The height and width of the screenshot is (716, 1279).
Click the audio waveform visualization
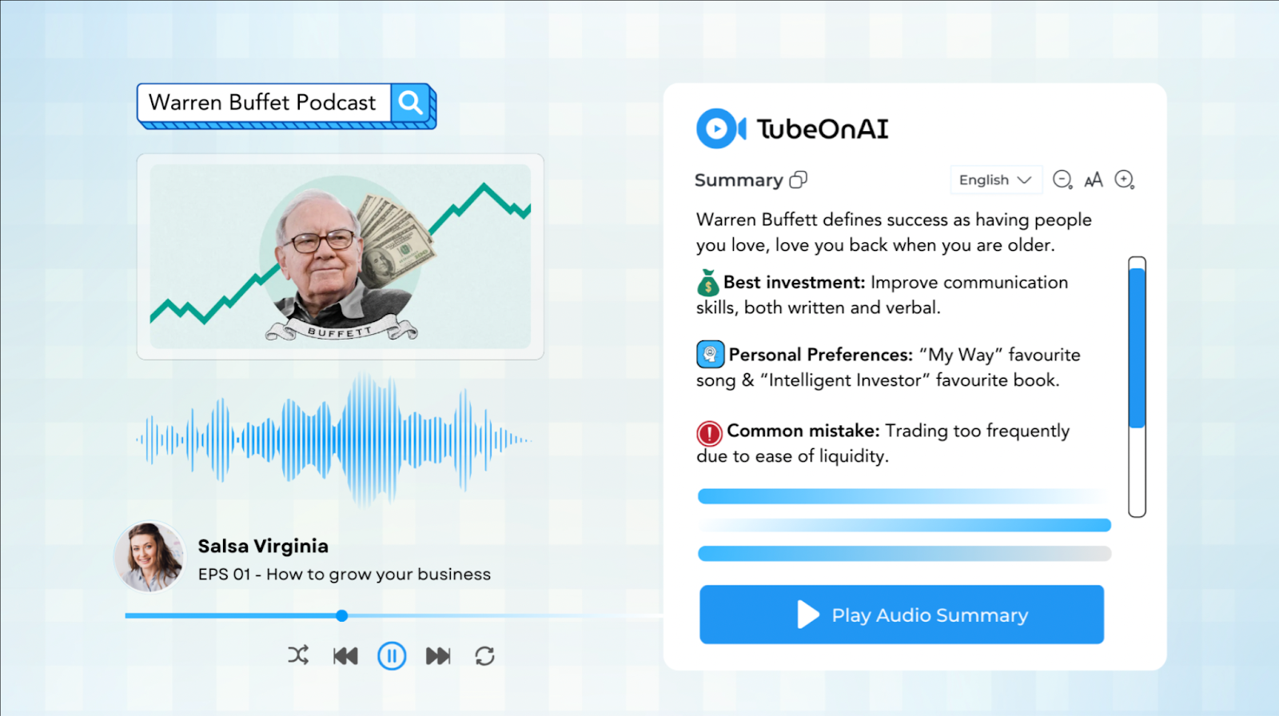pos(335,439)
